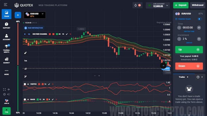Open settings gear in sidebar
207x116 pixels.
tap(4, 94)
